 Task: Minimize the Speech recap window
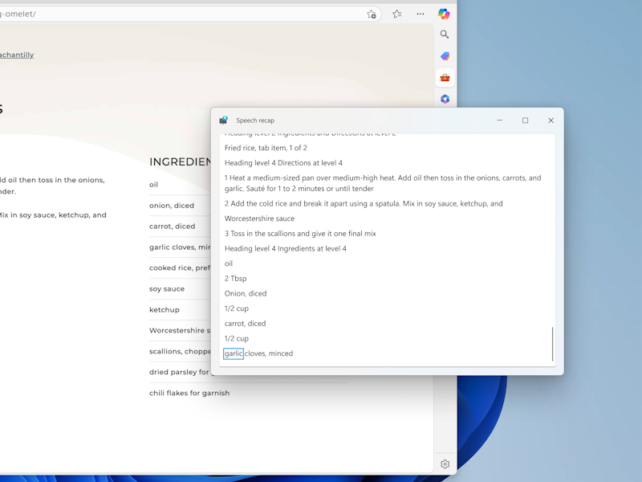pyautogui.click(x=499, y=120)
